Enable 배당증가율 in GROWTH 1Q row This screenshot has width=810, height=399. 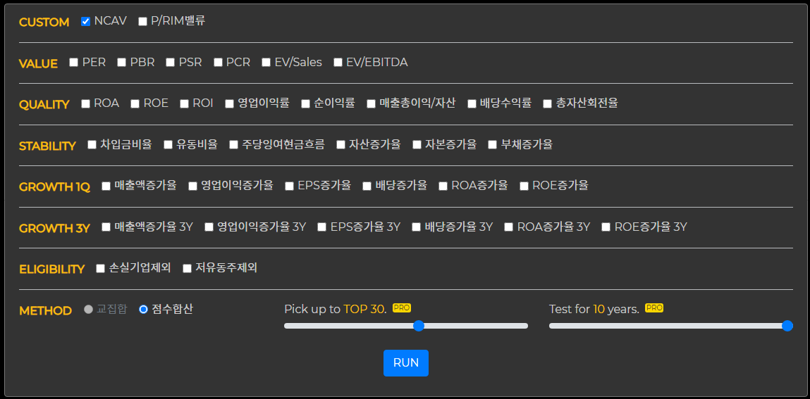coord(367,186)
